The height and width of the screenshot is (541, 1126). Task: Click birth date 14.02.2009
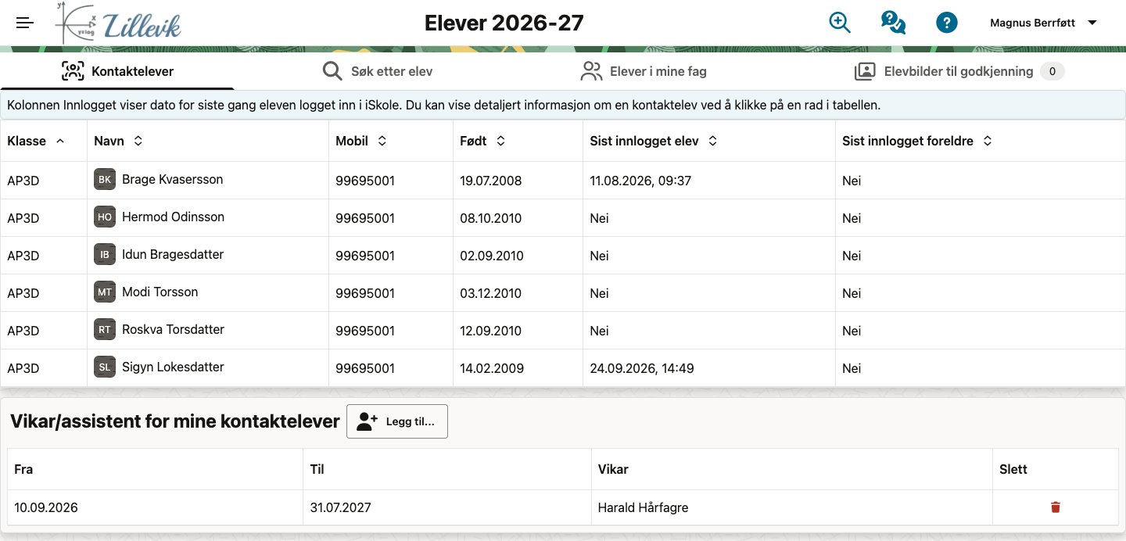click(x=492, y=368)
